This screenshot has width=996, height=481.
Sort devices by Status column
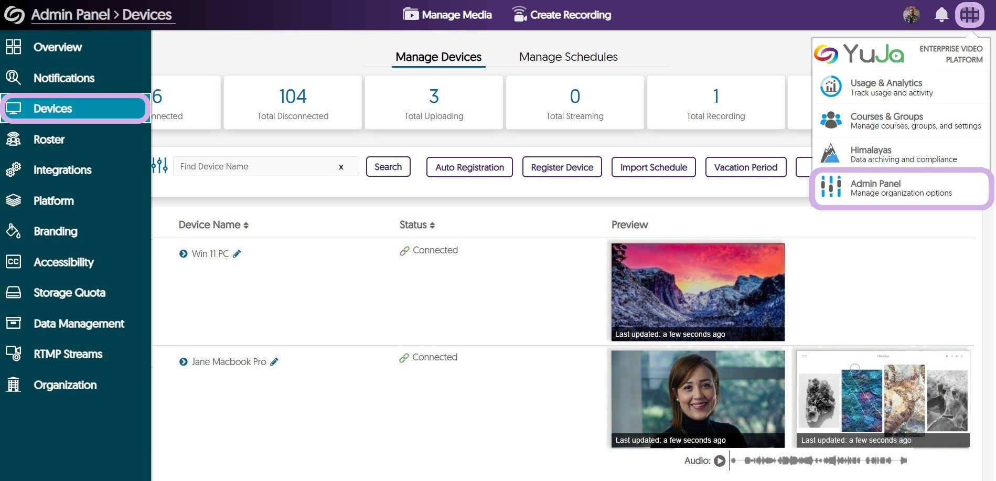coord(417,225)
